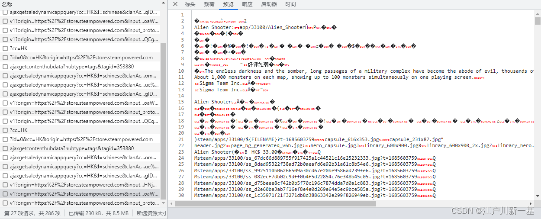
Task: Check the last input_proto request checkbox
Action: click(x=5, y=203)
